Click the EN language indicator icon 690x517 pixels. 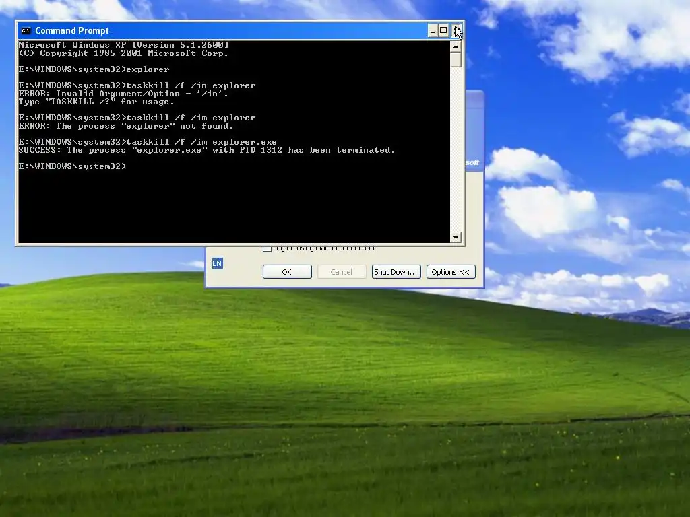pyautogui.click(x=217, y=263)
